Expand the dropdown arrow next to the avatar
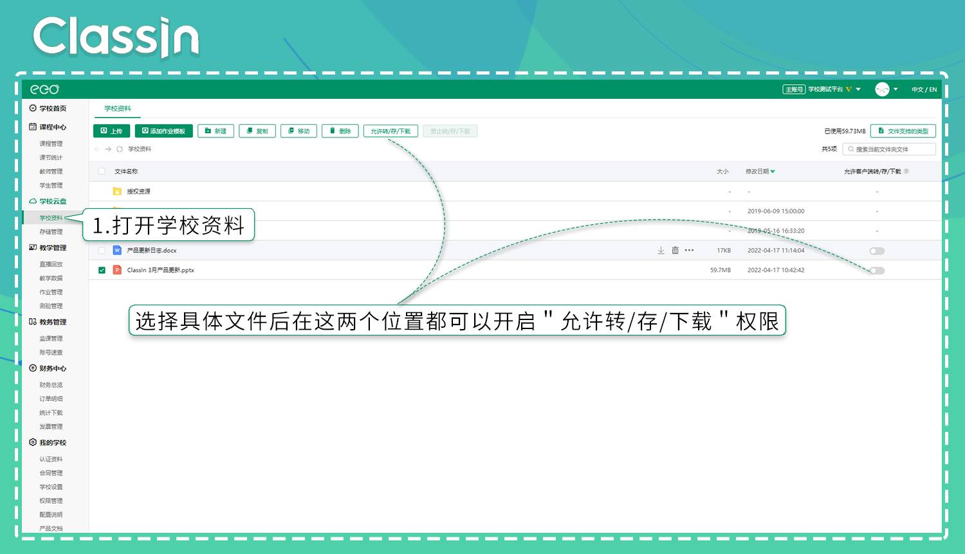Viewport: 965px width, 554px height. (896, 89)
